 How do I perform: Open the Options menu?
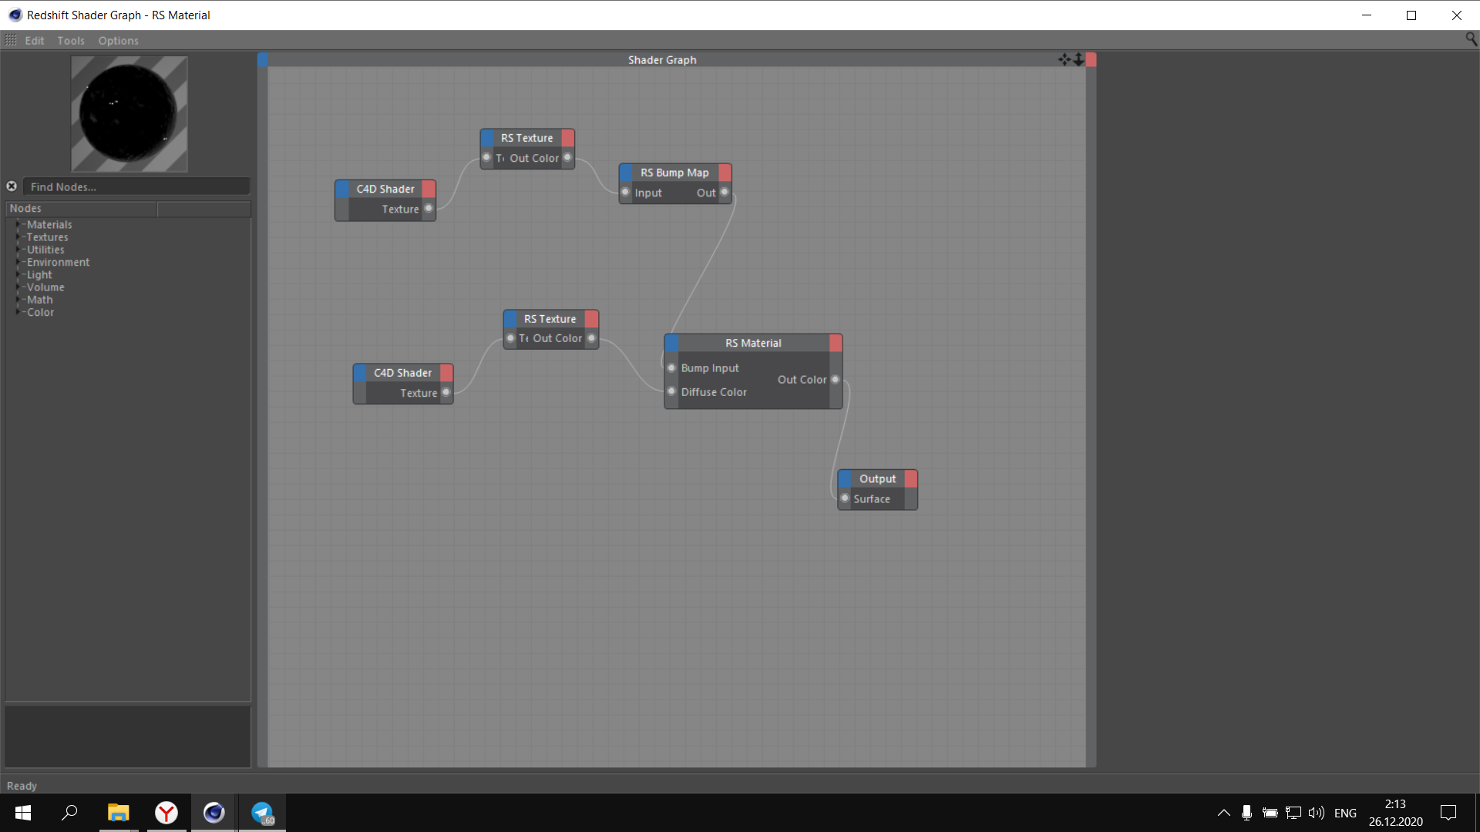pyautogui.click(x=118, y=40)
